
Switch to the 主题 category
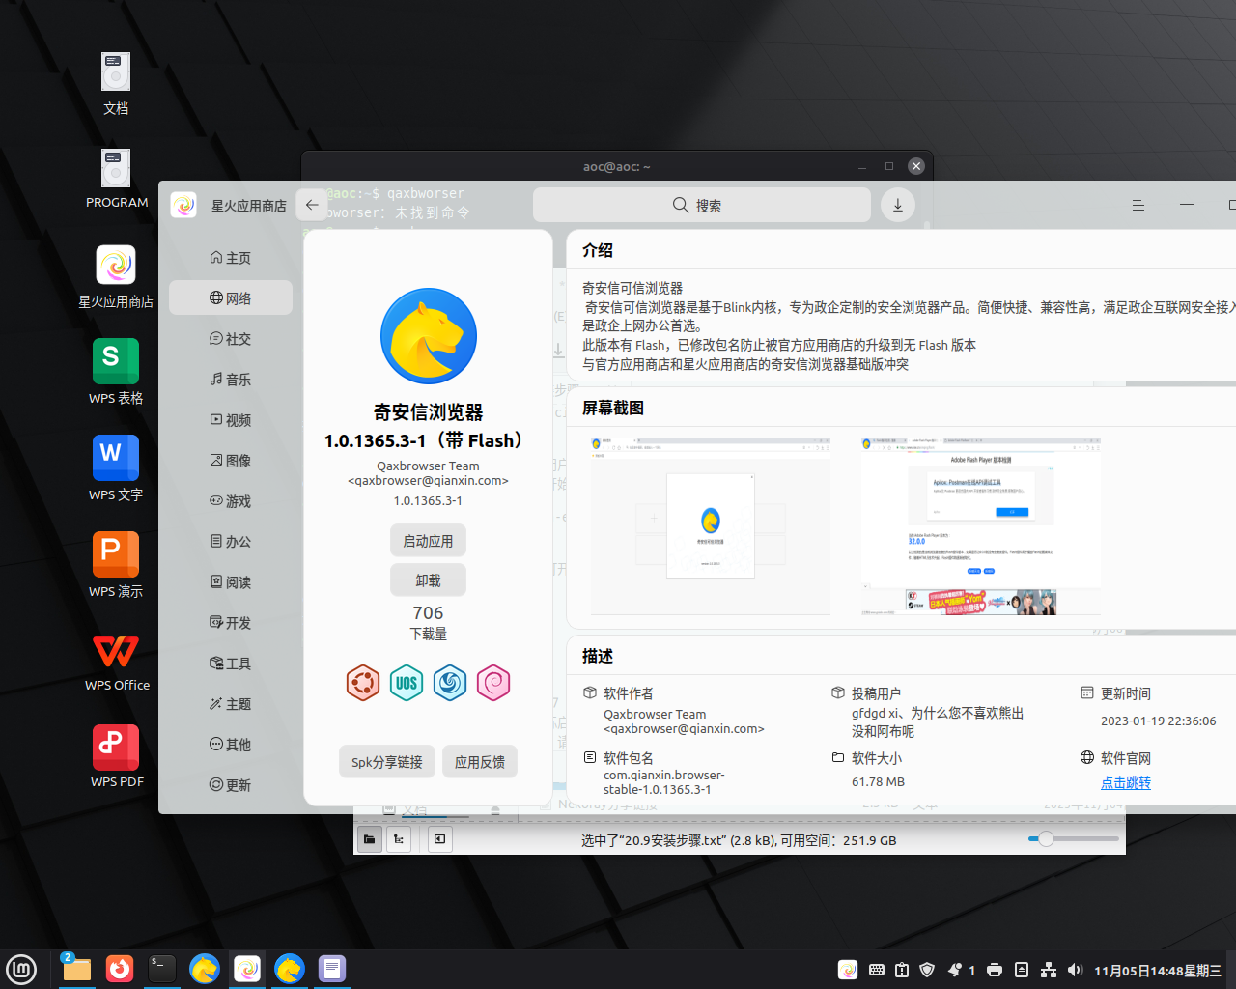point(231,704)
